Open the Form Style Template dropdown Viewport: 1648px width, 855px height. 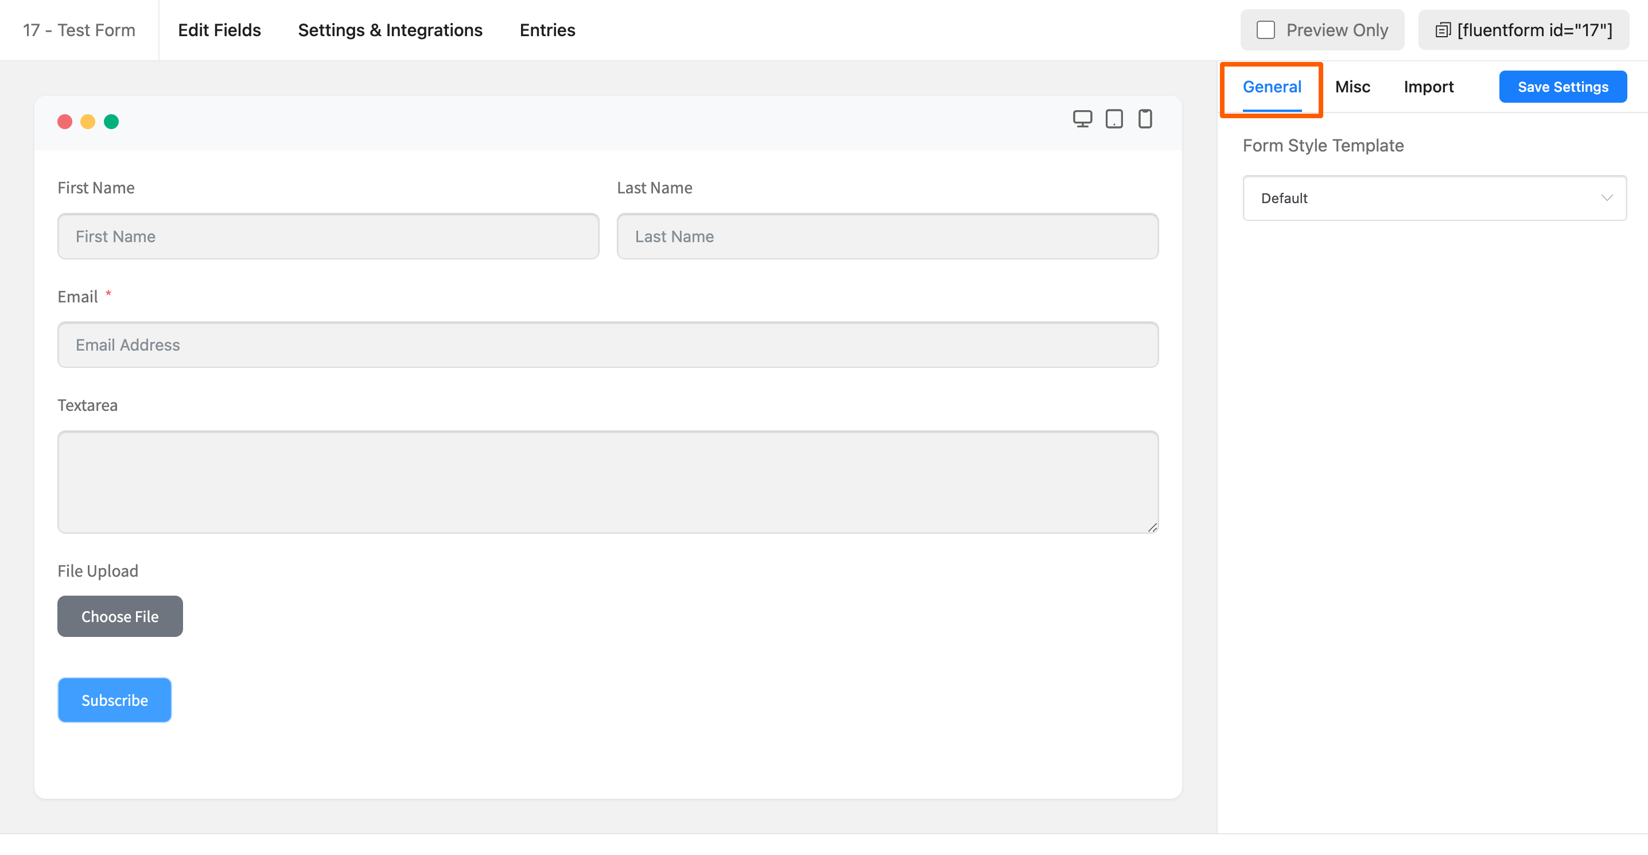[1434, 199]
